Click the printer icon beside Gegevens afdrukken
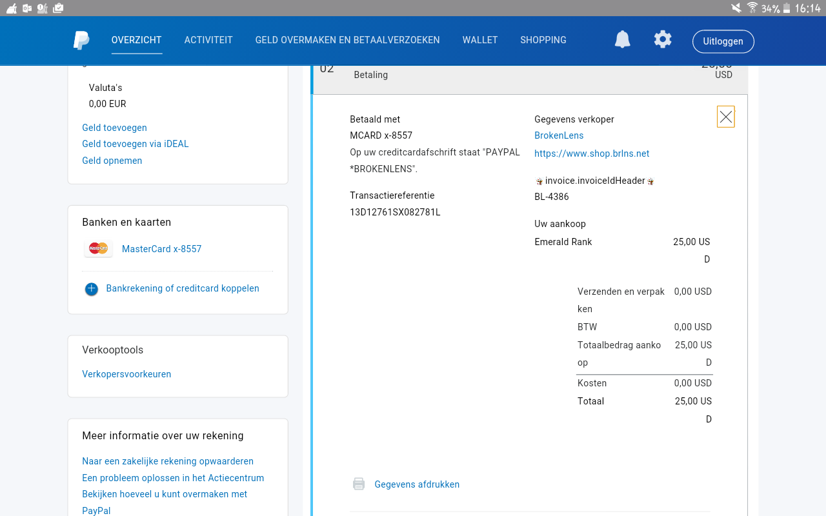 (359, 484)
